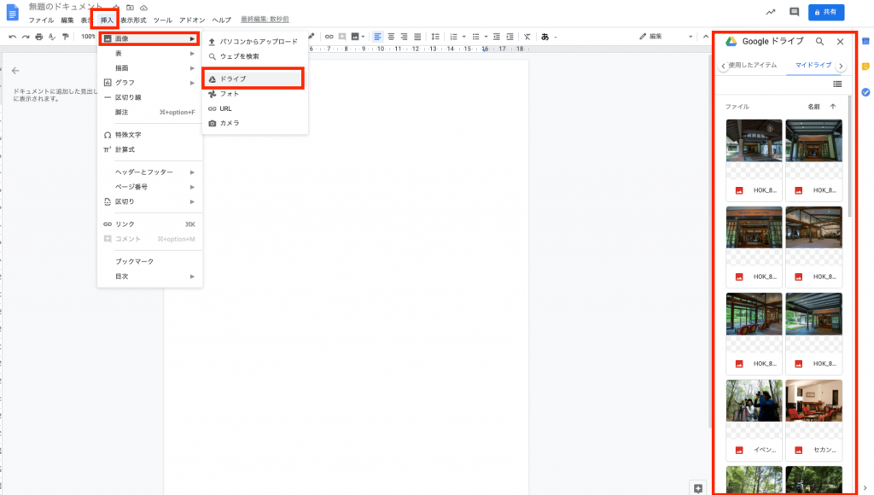Hide menus with collapse chevron

coord(706,37)
